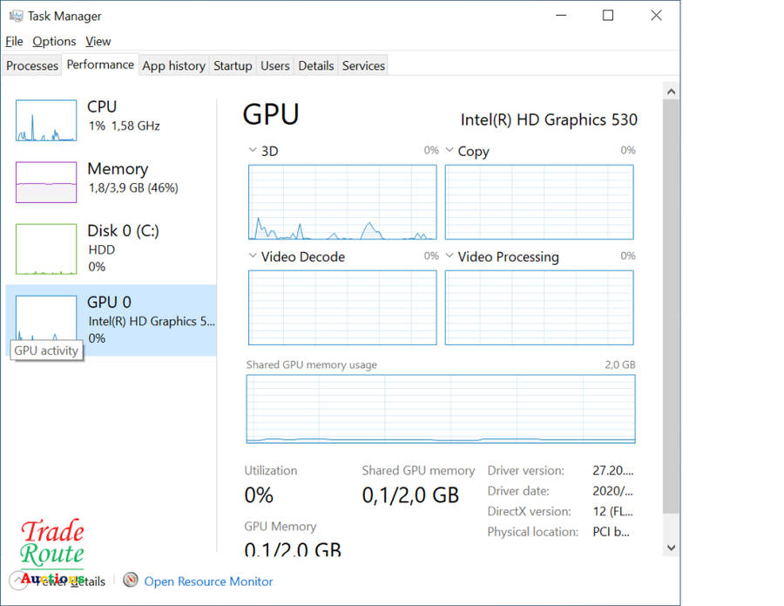
Task: Click the Task Manager title bar icon
Action: pos(16,16)
